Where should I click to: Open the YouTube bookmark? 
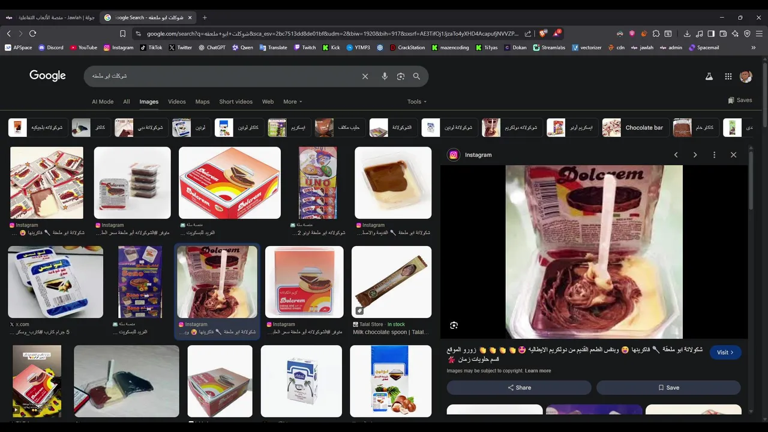[83, 47]
